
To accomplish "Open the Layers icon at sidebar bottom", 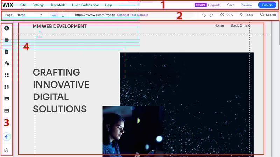I will coord(6,150).
